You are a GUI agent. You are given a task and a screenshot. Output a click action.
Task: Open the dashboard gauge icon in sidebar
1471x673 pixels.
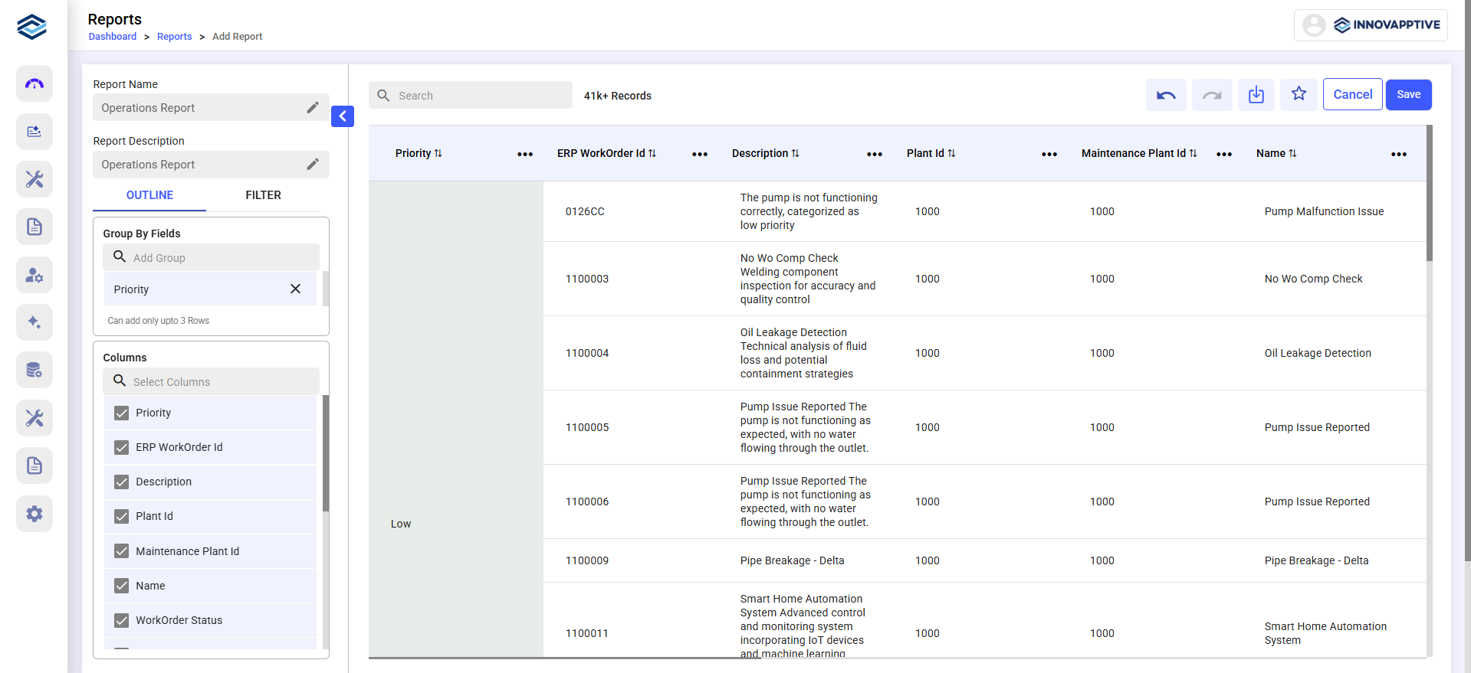pyautogui.click(x=34, y=83)
